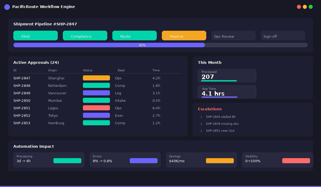Click the 0→100% visibility value
321x187 pixels.
click(x=253, y=161)
